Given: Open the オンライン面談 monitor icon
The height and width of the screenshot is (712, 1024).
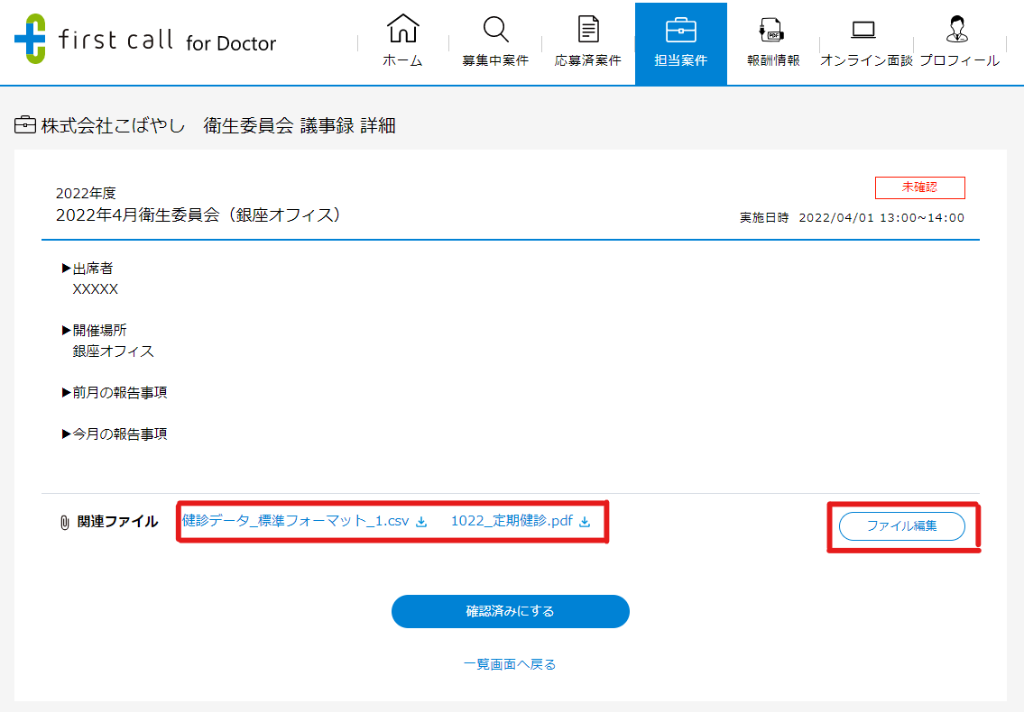Looking at the screenshot, I should [865, 29].
